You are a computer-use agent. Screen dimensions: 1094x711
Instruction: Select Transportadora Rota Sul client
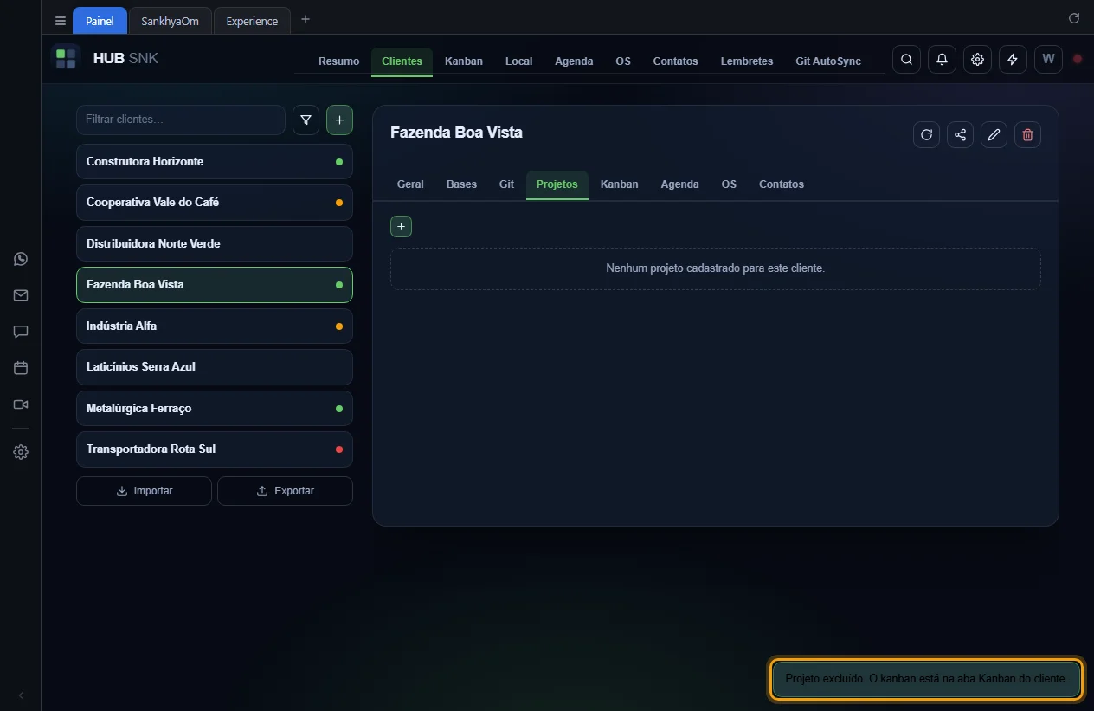pyautogui.click(x=215, y=449)
